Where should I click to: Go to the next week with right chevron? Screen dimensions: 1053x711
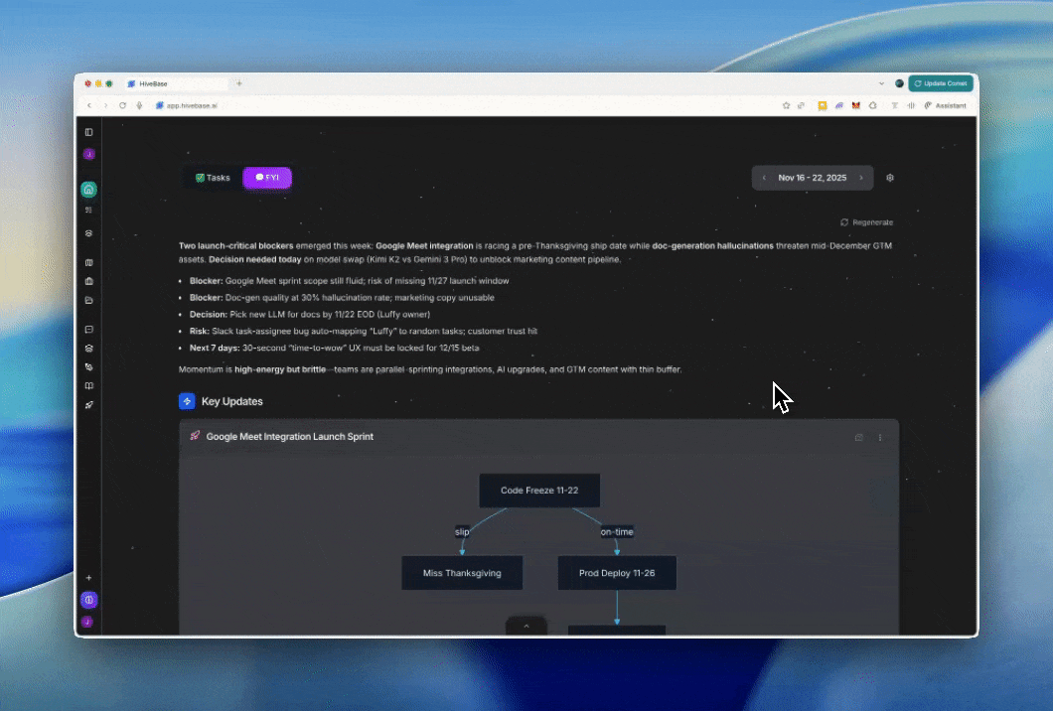860,178
